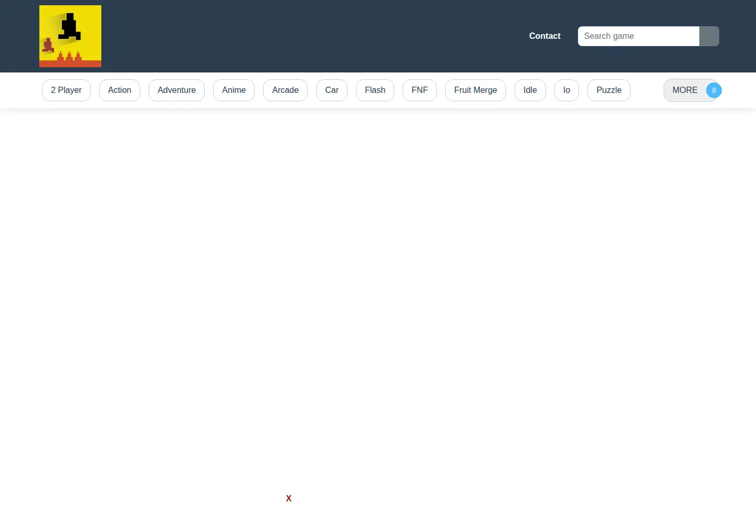Viewport: 756px width, 525px height.
Task: Browse the Action category
Action: (120, 90)
